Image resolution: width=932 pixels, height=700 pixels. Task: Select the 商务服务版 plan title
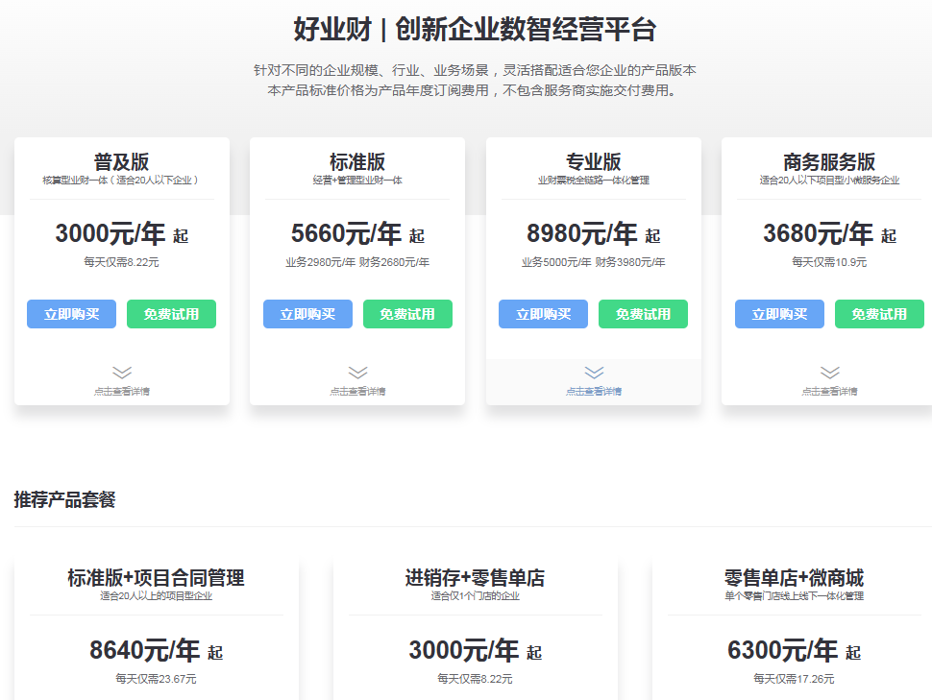(829, 161)
